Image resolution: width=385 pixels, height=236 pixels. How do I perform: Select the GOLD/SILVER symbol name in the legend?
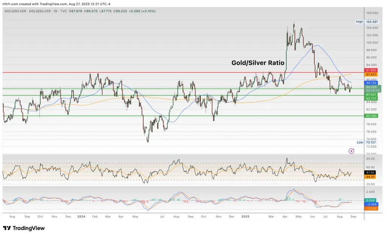click(x=14, y=11)
